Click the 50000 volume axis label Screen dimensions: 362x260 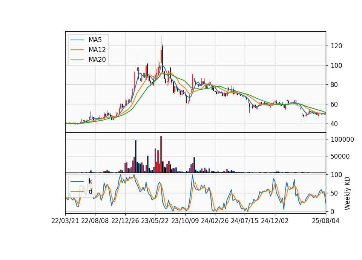(340, 156)
